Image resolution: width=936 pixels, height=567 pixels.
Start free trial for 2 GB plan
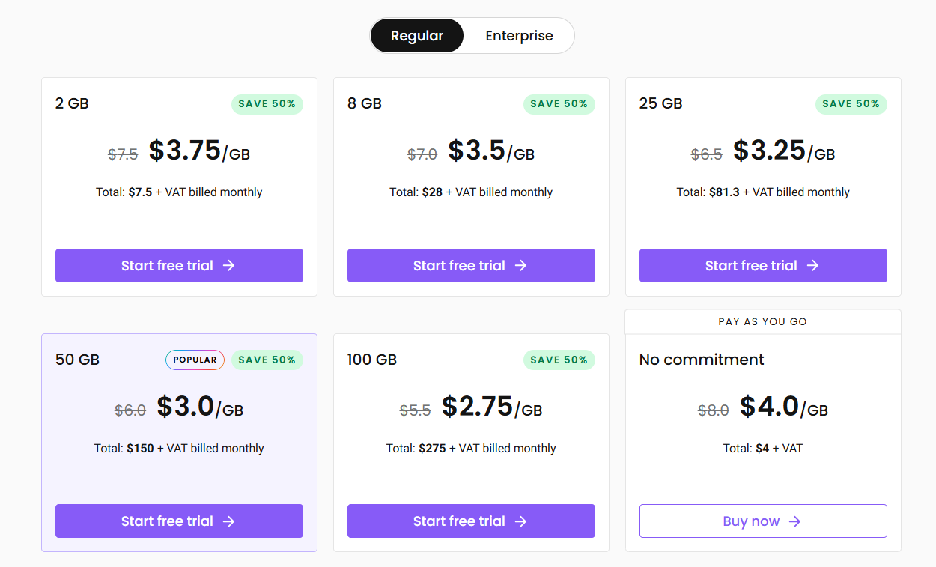click(x=179, y=266)
